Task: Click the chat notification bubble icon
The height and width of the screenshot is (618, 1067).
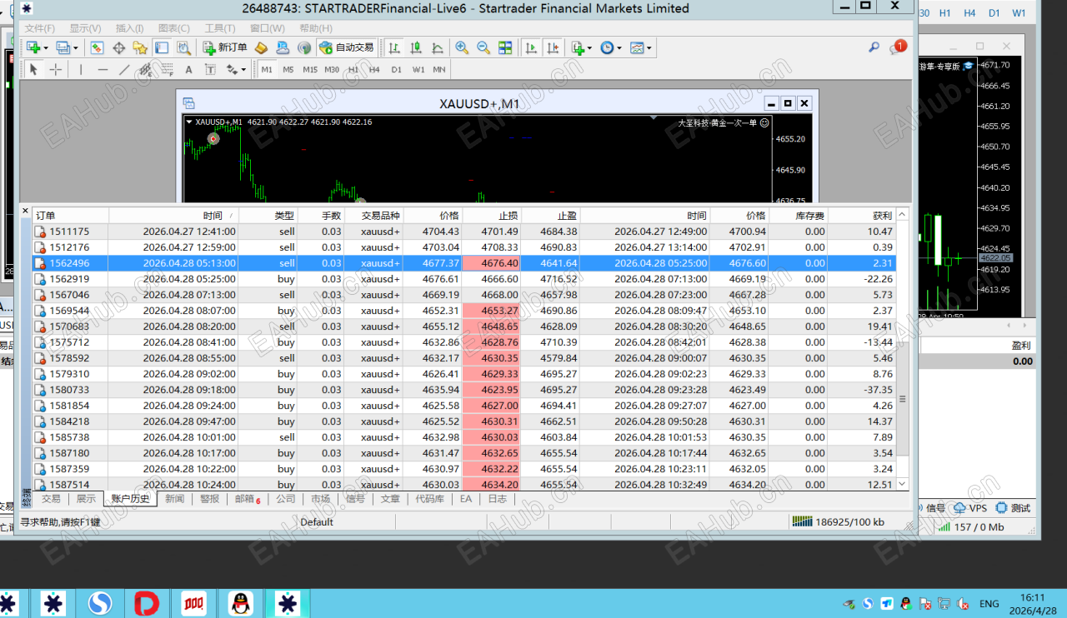Action: (897, 47)
